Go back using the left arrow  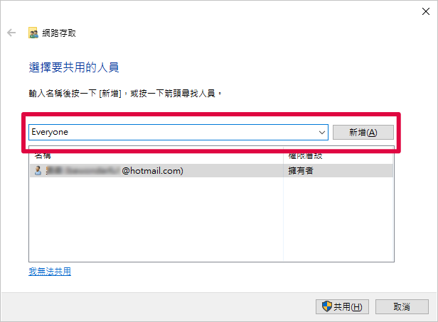pyautogui.click(x=11, y=33)
